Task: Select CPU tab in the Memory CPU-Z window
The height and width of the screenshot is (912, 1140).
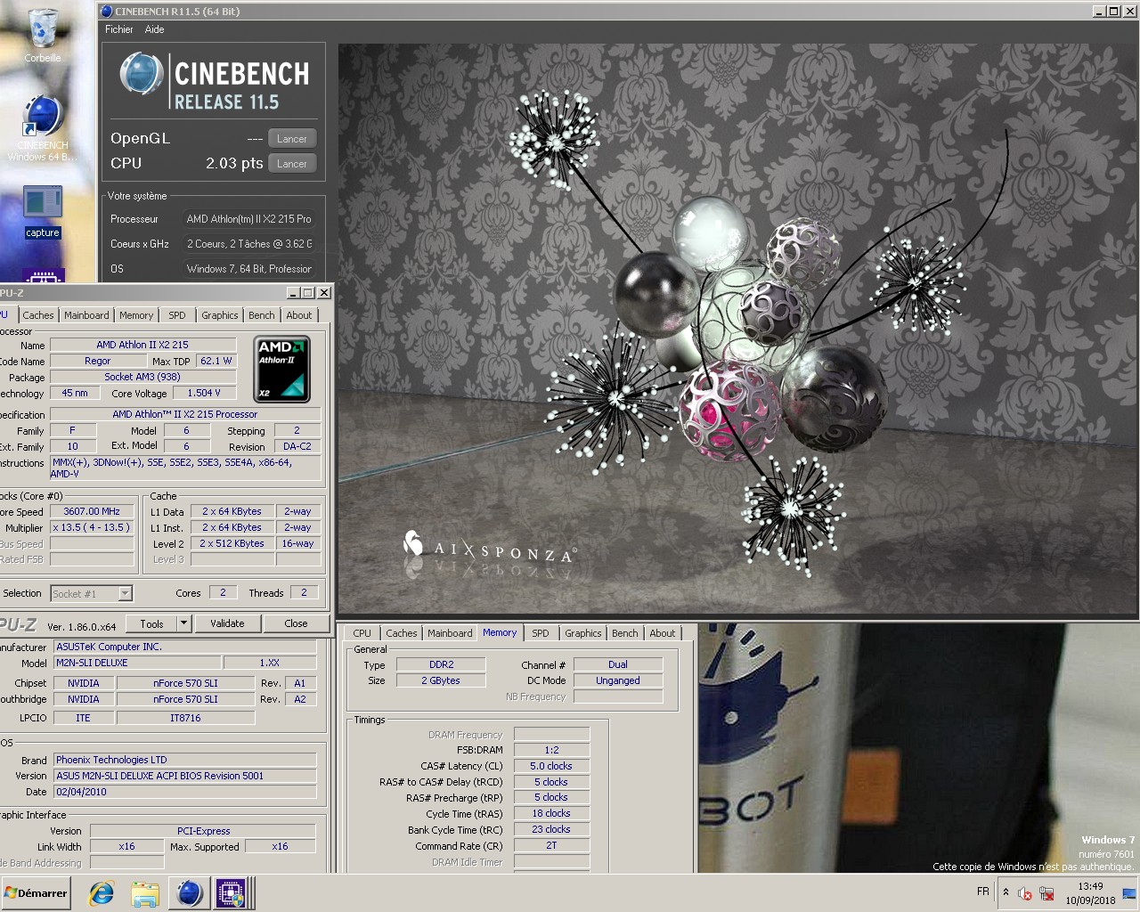Action: pos(362,633)
